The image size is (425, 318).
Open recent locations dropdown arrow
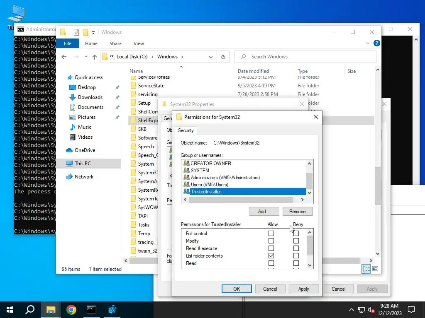click(x=86, y=57)
